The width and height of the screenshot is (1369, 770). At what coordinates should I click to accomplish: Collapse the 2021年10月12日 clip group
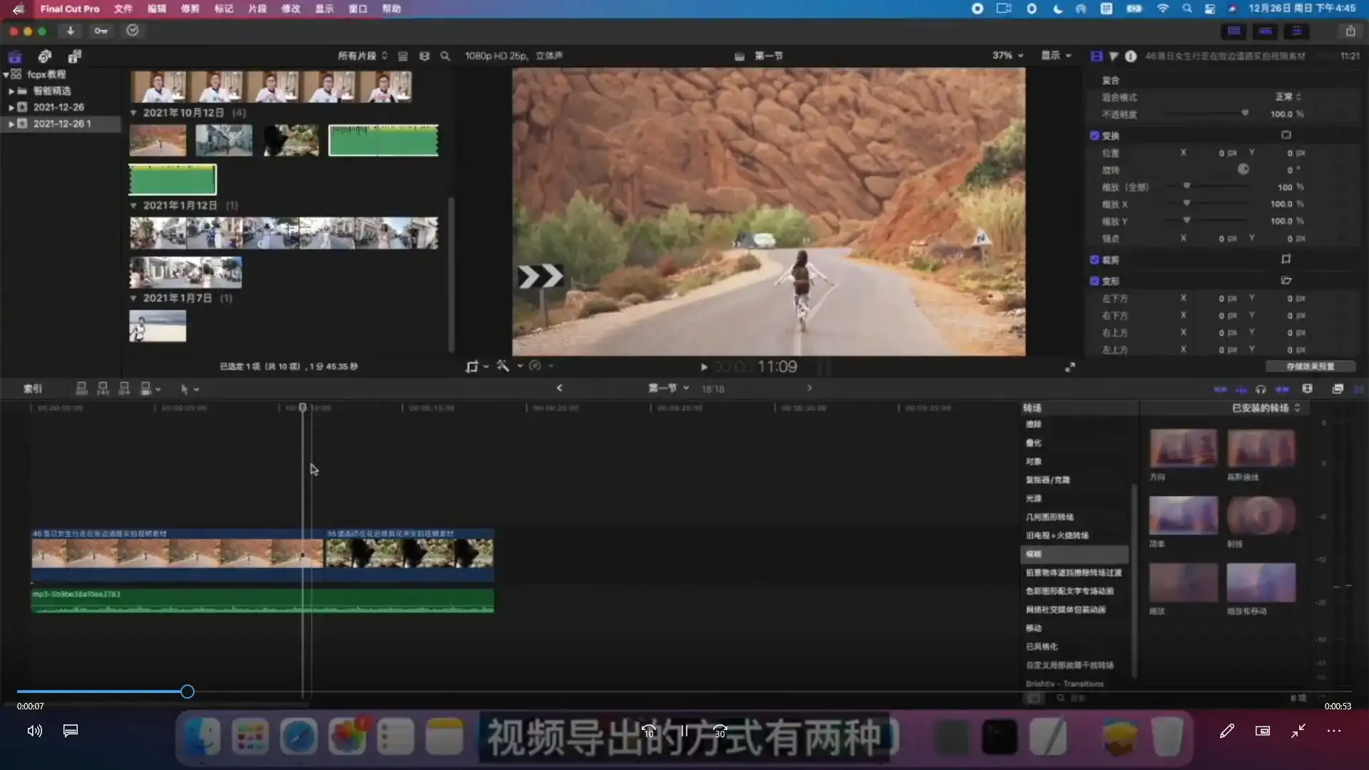coord(133,113)
